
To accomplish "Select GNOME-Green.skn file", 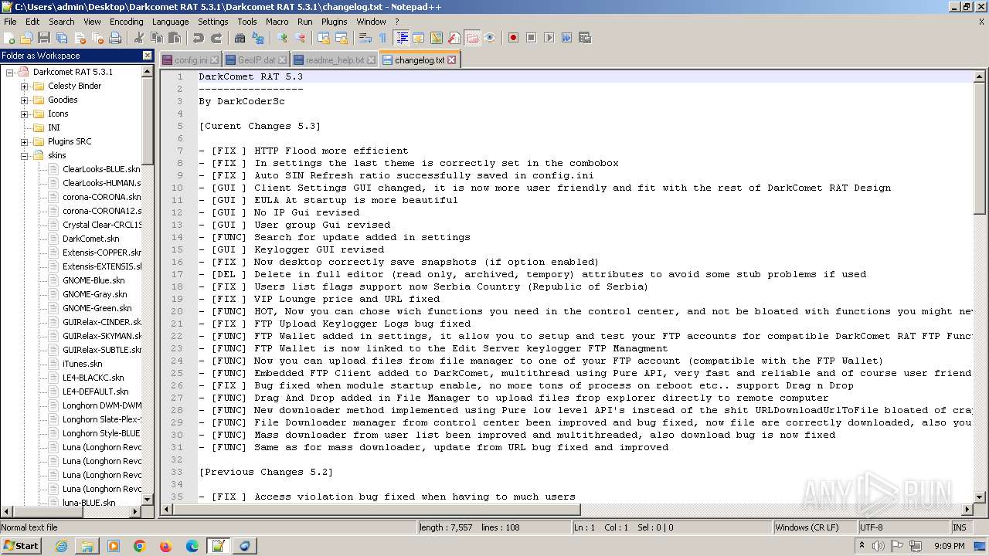I will [97, 308].
